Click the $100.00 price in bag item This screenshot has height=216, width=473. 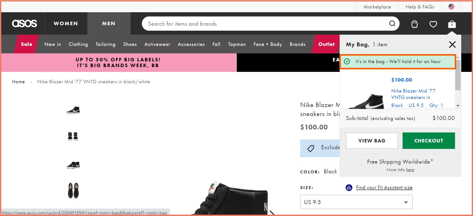click(x=402, y=80)
